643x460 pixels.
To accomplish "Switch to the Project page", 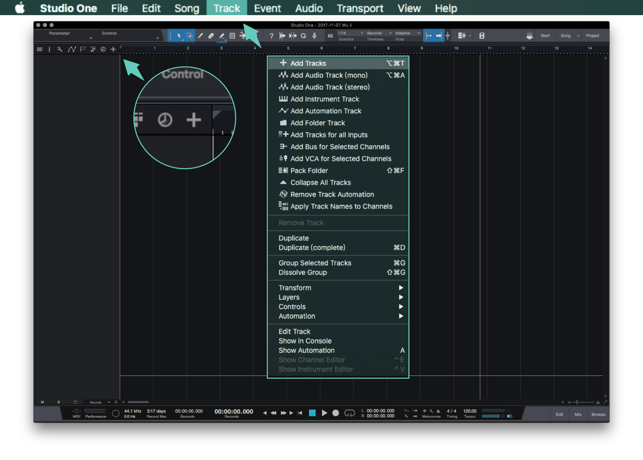I will [592, 36].
